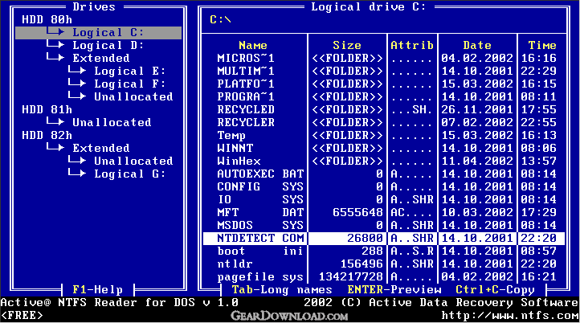The height and width of the screenshot is (323, 580).
Task: Click the ...SH. attribute of RECYCLED
Action: 412,109
